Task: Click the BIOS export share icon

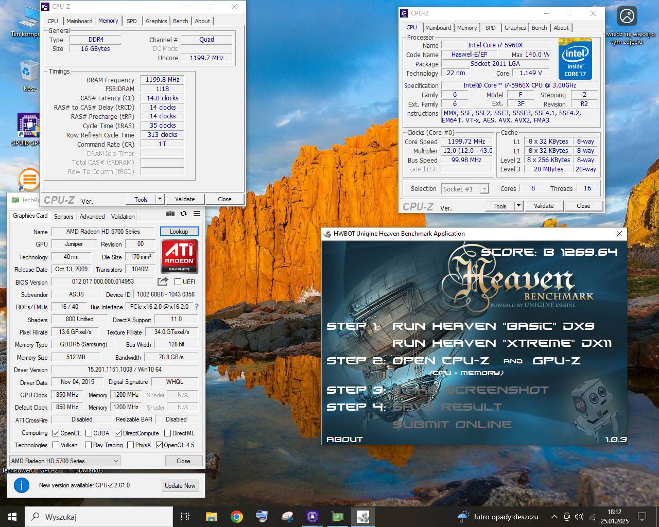Action: [163, 282]
